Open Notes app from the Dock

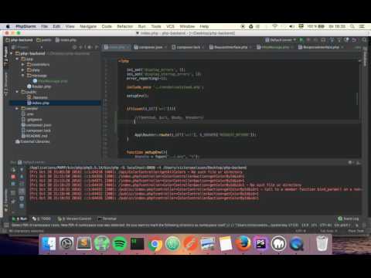point(226,243)
